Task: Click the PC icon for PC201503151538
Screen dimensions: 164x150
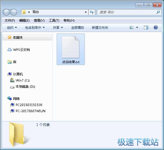Action: 12,105
